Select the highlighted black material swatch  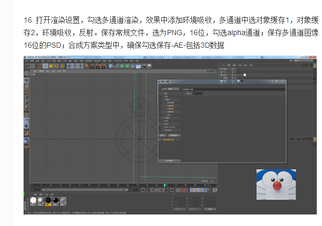click(48, 200)
